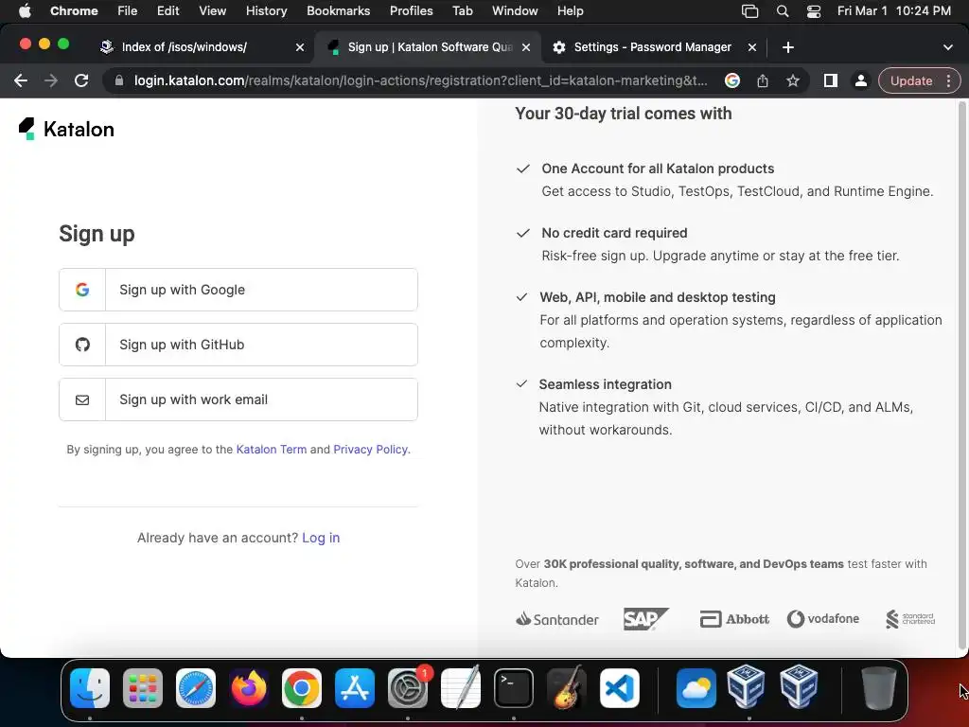Open Launchpad from the dock

click(x=143, y=688)
